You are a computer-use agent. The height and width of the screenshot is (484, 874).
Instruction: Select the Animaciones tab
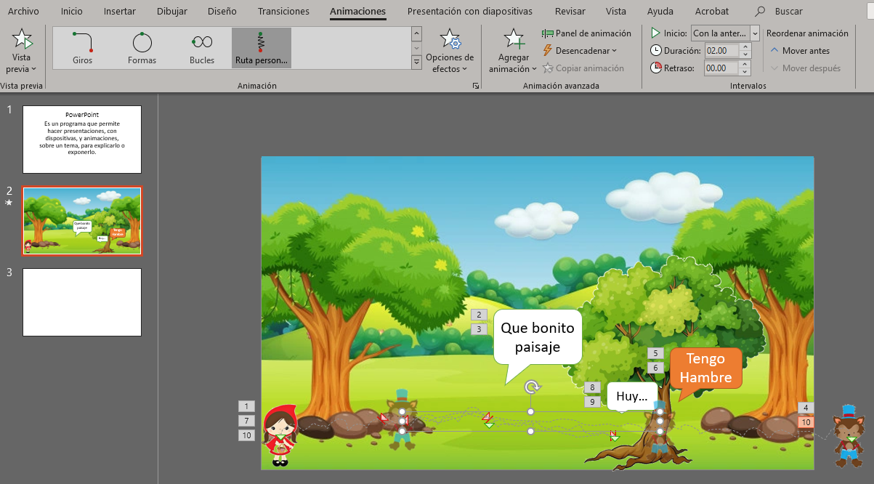(357, 12)
